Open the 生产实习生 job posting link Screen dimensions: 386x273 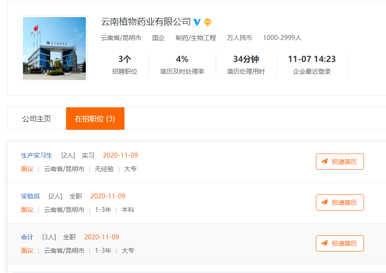click(37, 155)
